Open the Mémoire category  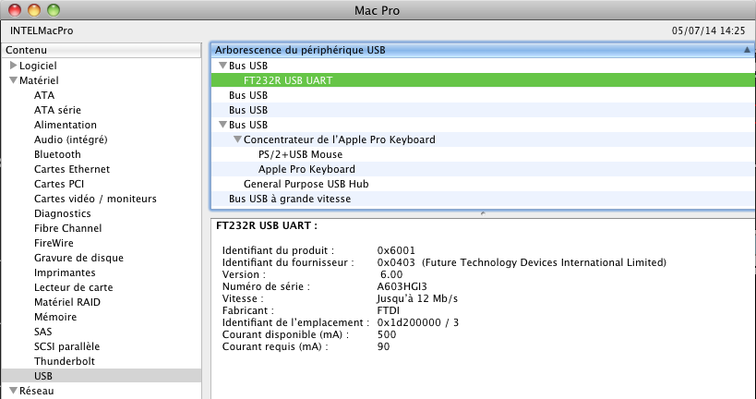click(55, 317)
